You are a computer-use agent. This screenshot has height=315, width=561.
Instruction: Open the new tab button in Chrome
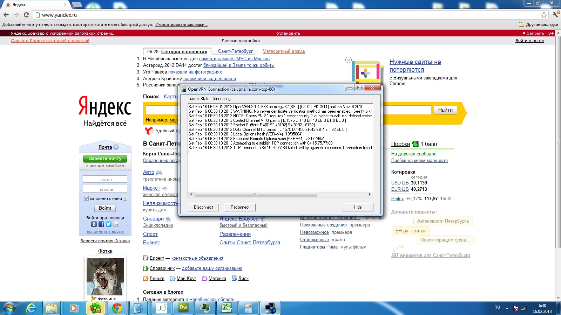(77, 5)
